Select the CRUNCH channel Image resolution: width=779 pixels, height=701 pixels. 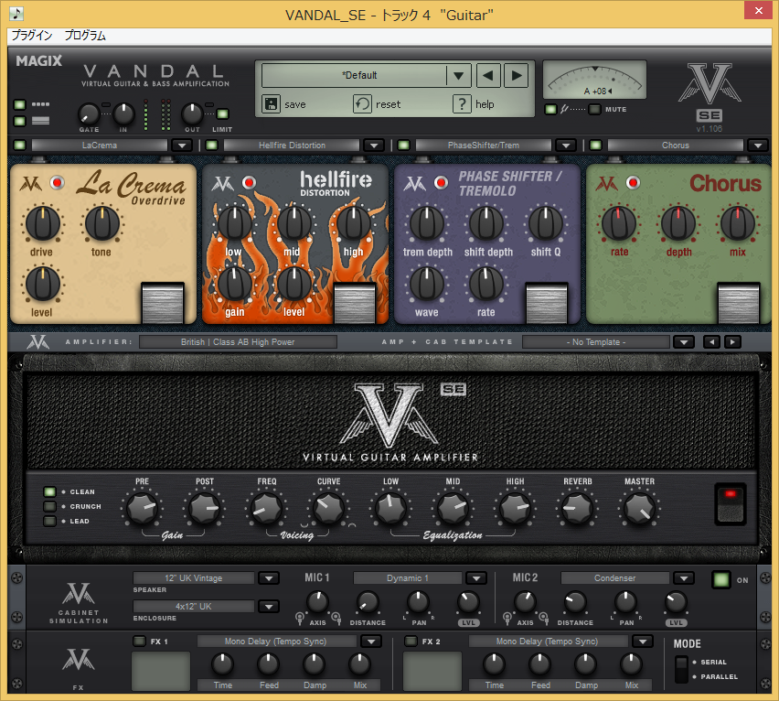[49, 506]
